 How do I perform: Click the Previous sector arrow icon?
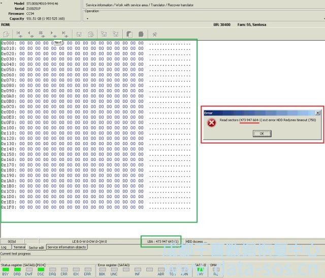[x=30, y=34]
